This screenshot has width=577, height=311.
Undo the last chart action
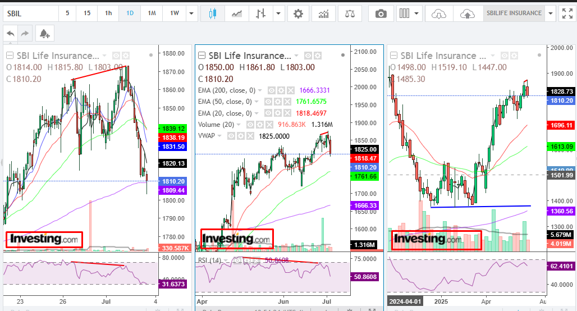coord(11,34)
